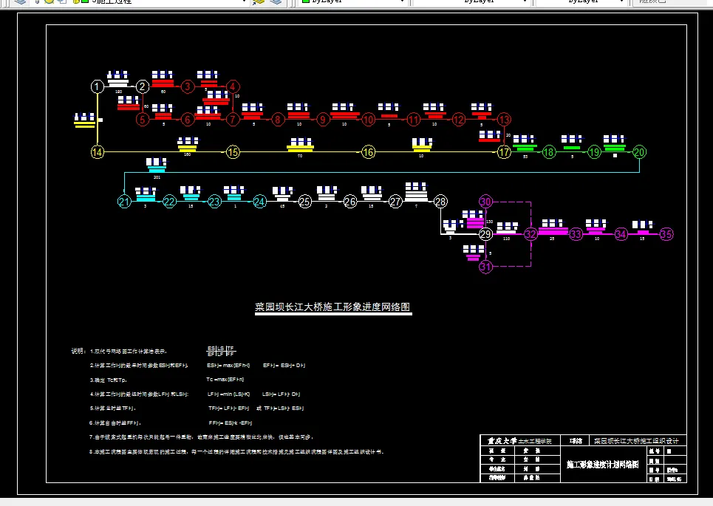
Task: Select green node 20
Action: [639, 152]
